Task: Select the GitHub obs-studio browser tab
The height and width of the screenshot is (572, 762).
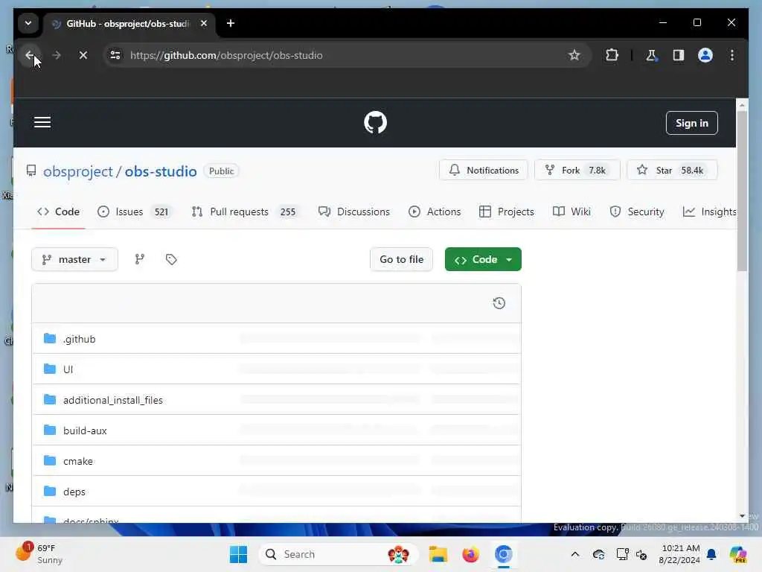Action: point(128,23)
